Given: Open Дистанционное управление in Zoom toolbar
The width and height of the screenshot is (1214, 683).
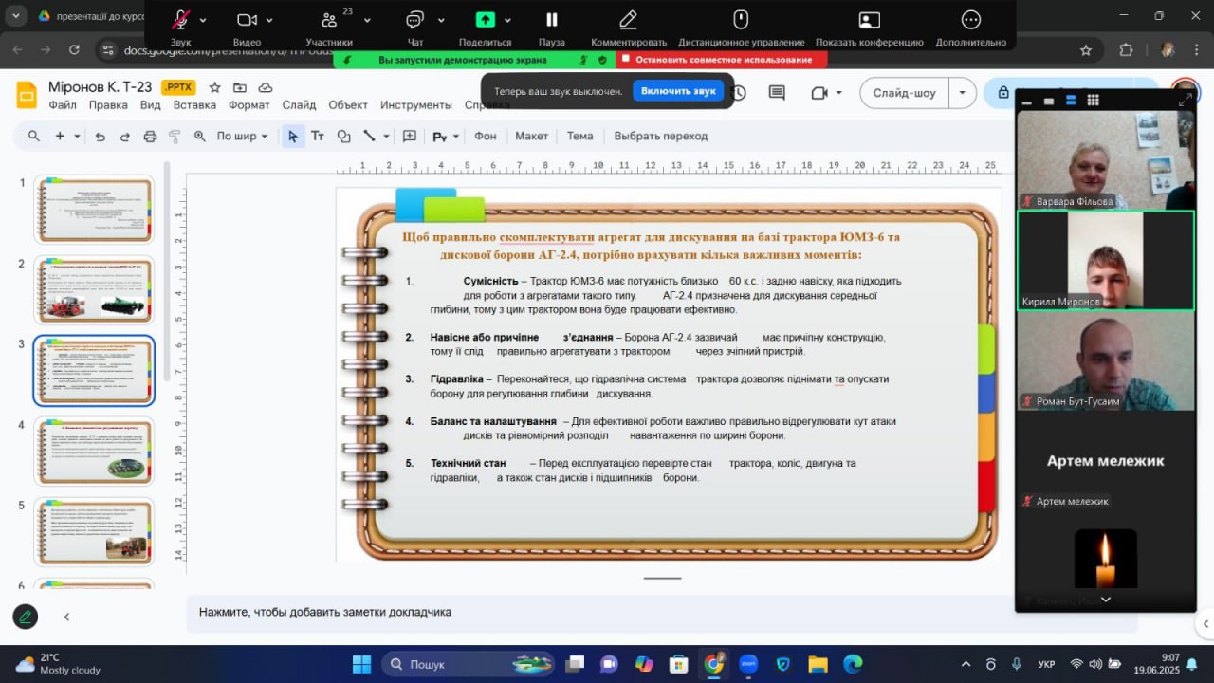Looking at the screenshot, I should click(x=741, y=26).
